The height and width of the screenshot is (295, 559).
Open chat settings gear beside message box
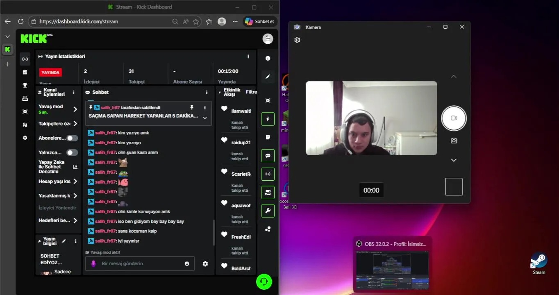(205, 264)
